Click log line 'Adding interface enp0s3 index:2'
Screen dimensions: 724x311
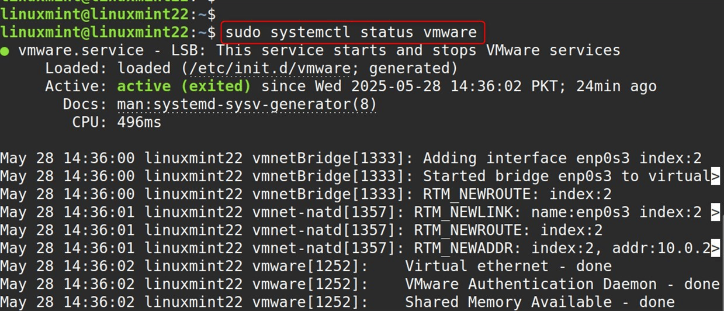[562, 158]
